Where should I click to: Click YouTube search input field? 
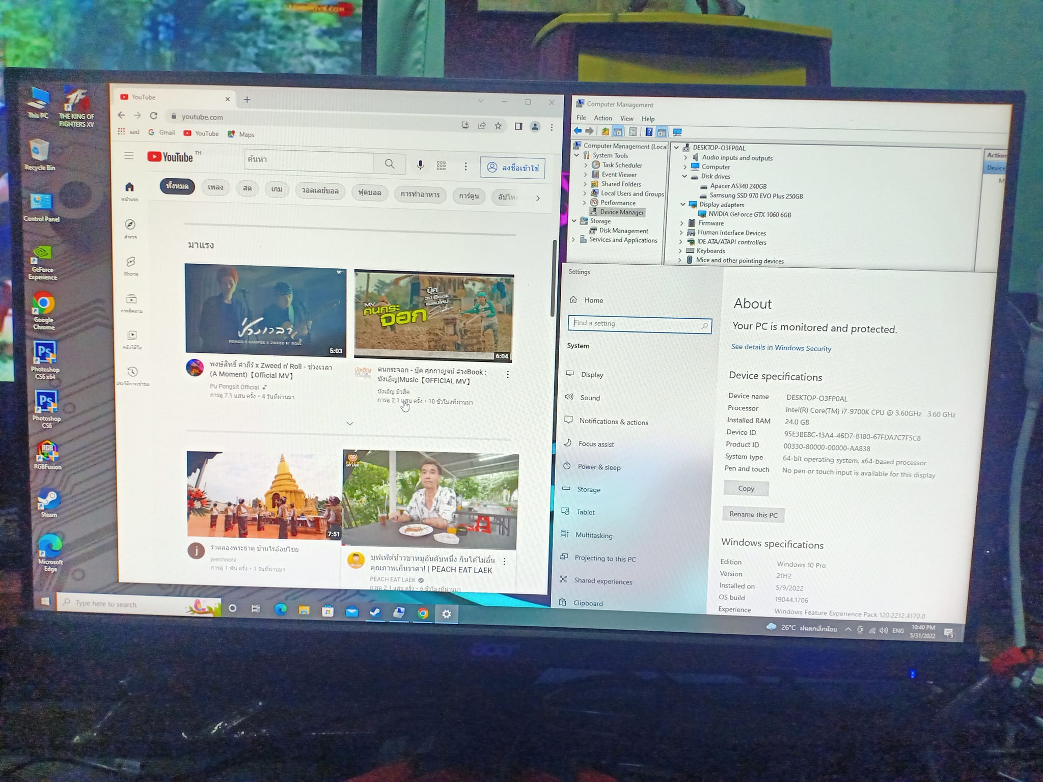[309, 161]
